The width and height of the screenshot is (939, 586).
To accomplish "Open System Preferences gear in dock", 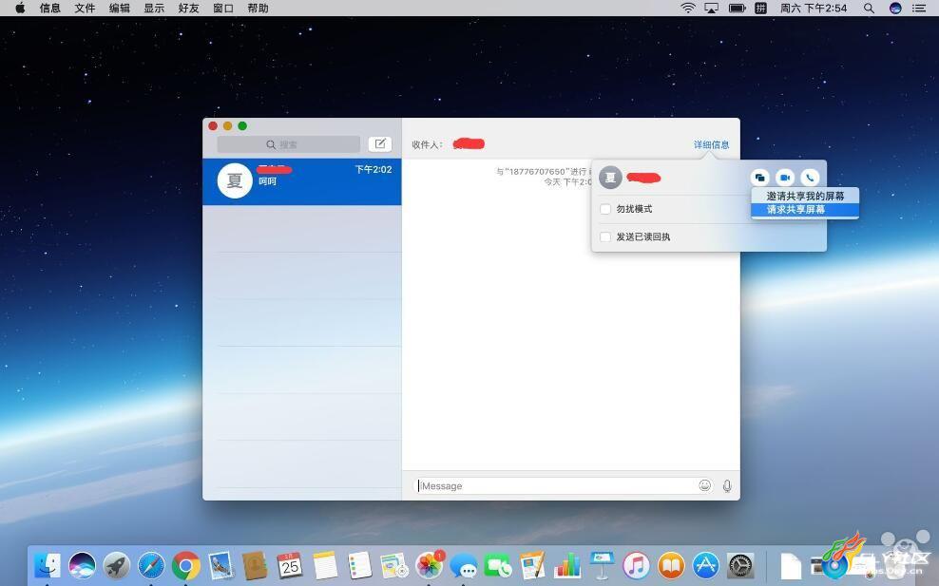I will [x=740, y=565].
